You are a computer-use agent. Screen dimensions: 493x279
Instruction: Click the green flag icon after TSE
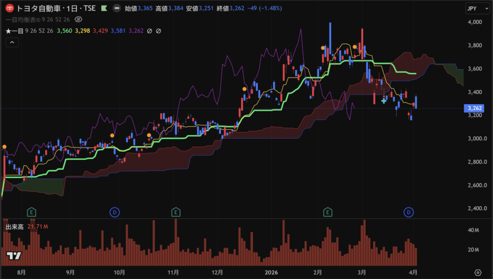click(104, 8)
